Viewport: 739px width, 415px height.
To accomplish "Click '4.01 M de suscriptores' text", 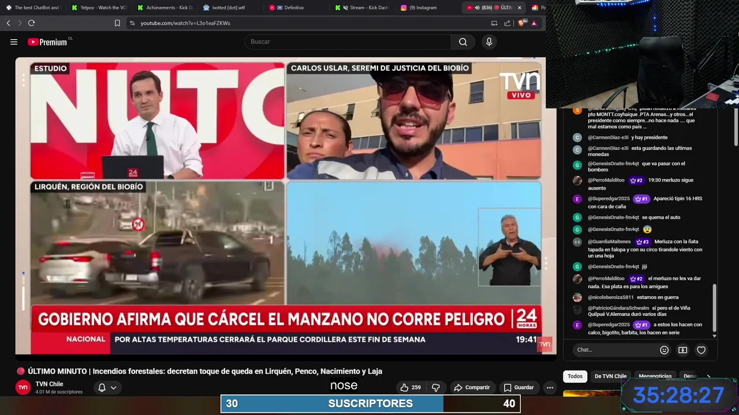I will click(x=59, y=392).
